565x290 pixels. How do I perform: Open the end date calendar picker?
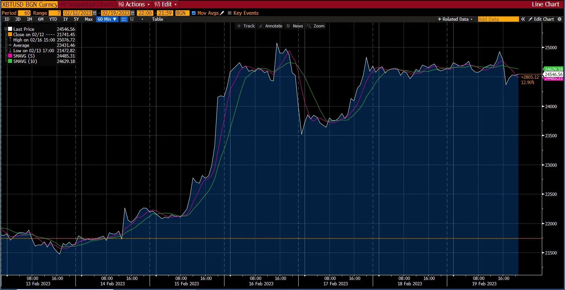pyautogui.click(x=133, y=13)
